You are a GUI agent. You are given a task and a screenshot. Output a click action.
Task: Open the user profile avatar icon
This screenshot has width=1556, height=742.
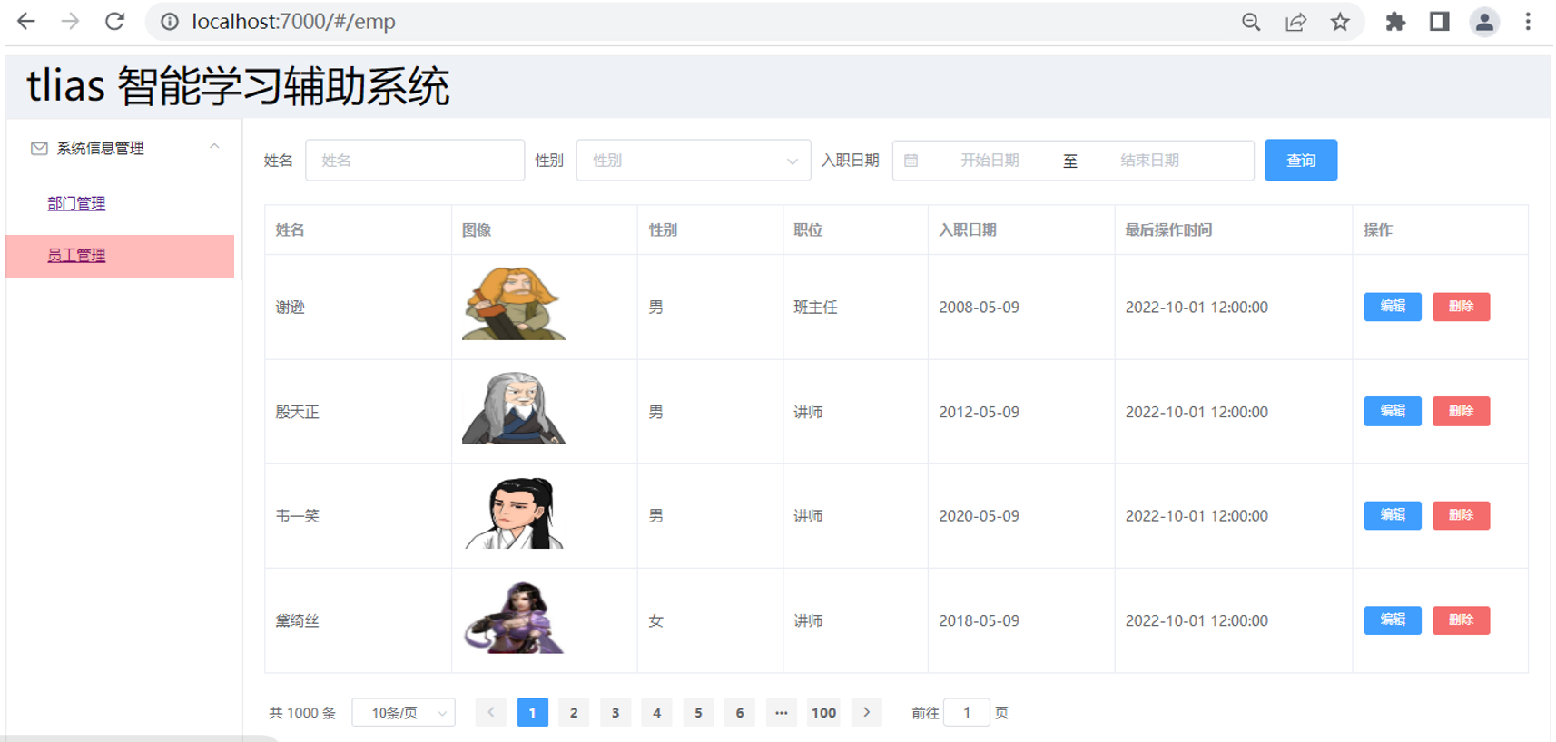[1484, 22]
